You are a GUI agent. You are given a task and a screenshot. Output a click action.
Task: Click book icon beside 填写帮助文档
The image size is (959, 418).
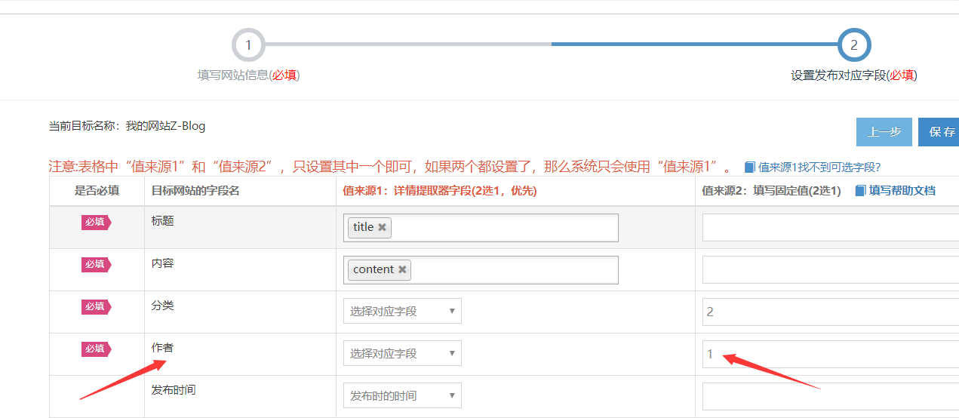click(860, 191)
